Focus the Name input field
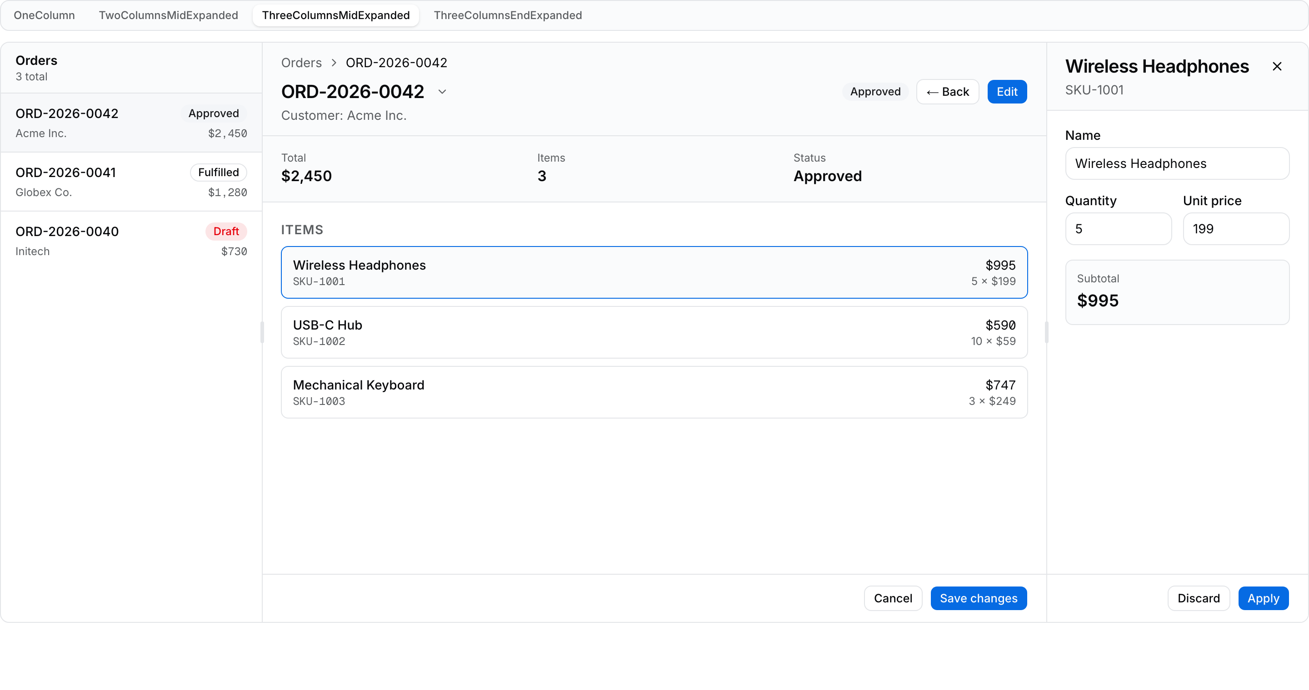Image resolution: width=1309 pixels, height=690 pixels. [x=1177, y=163]
